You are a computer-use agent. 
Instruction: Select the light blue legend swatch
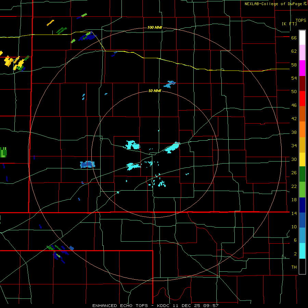pyautogui.click(x=302, y=235)
